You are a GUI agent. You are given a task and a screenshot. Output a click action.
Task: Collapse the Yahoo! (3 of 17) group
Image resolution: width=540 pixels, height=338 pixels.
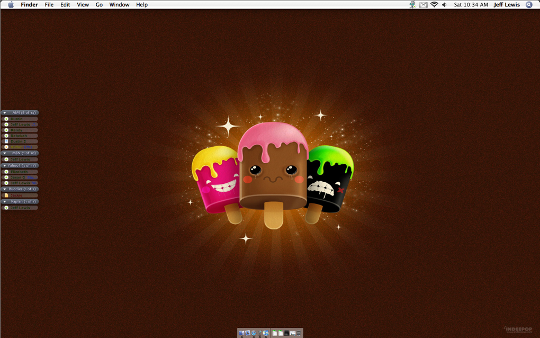(4, 165)
